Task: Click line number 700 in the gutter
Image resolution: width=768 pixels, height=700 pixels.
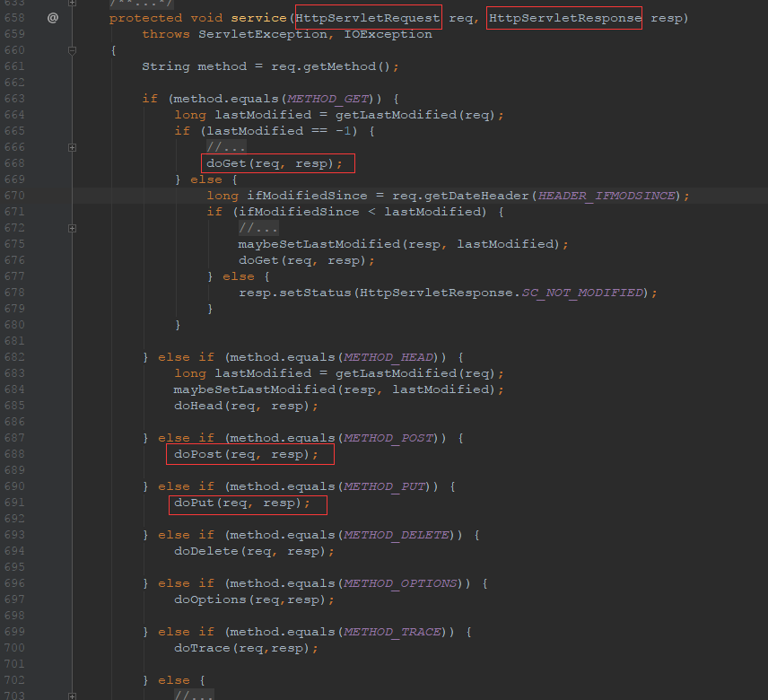Action: (x=14, y=648)
